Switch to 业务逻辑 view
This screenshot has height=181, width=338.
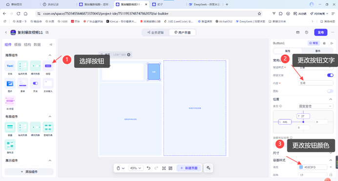tap(156, 33)
